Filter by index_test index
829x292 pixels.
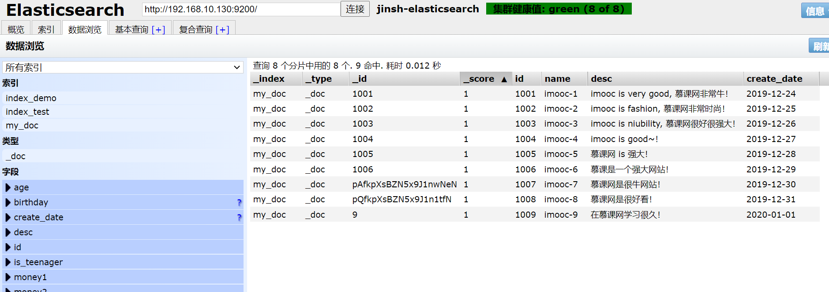point(123,112)
